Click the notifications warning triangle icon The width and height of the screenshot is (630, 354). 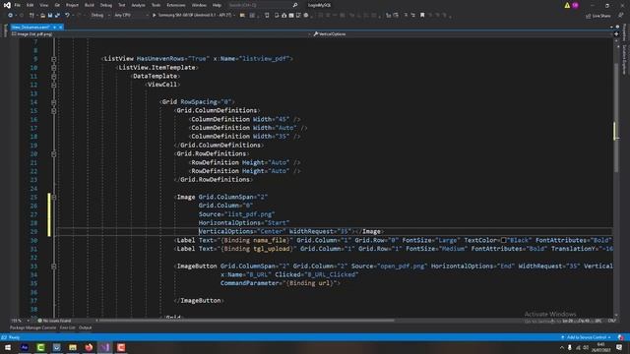tap(567, 5)
